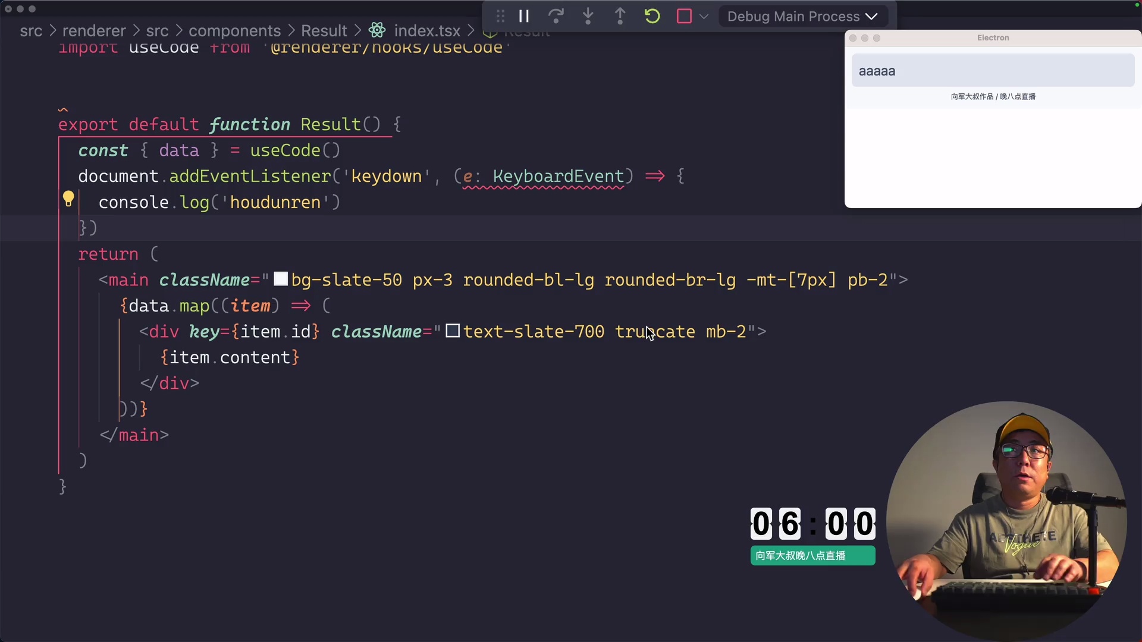The width and height of the screenshot is (1142, 642).
Task: Stop the debugger with the red square
Action: pyautogui.click(x=684, y=16)
